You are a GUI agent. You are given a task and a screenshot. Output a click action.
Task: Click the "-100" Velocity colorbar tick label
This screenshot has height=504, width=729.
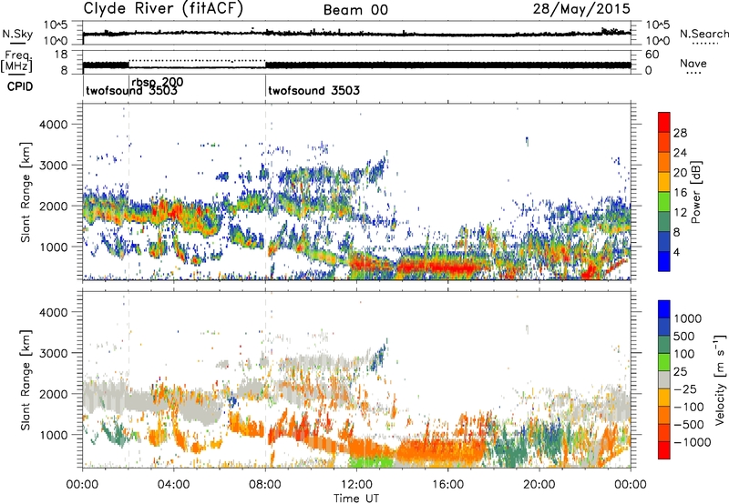[x=689, y=407]
